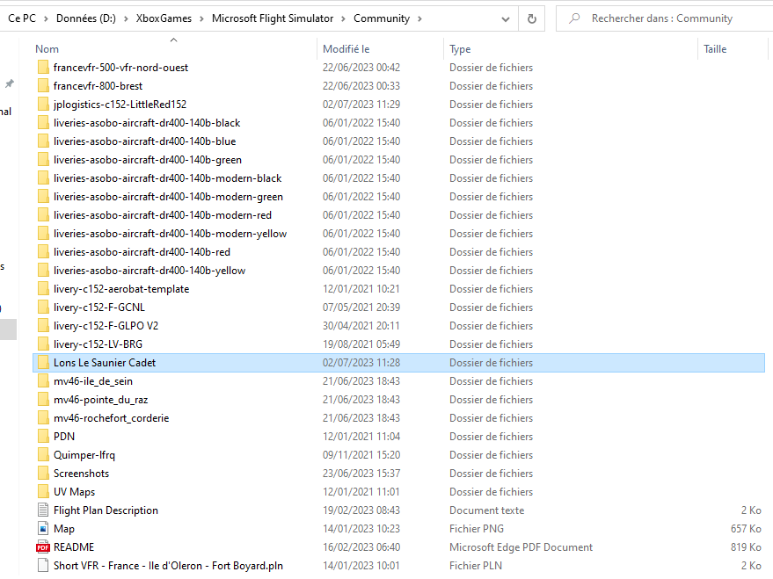Click the 'Community' breadcrumb segment
Viewport: 773px width, 579px height.
pos(382,18)
